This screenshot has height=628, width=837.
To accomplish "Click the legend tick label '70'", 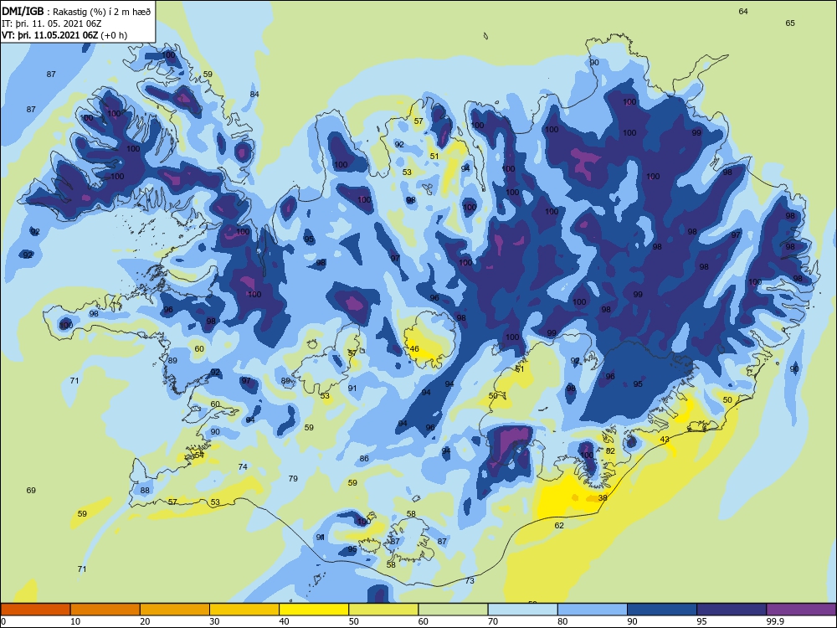I will [x=493, y=621].
